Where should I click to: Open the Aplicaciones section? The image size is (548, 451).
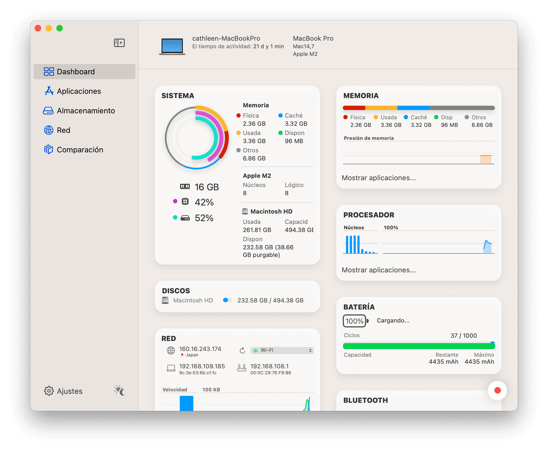point(84,91)
